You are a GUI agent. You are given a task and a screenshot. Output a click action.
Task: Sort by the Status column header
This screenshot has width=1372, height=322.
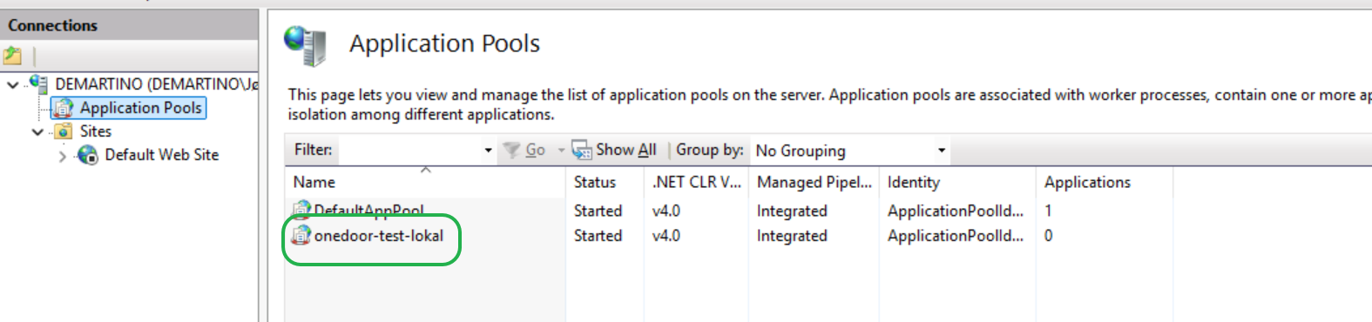click(x=605, y=182)
